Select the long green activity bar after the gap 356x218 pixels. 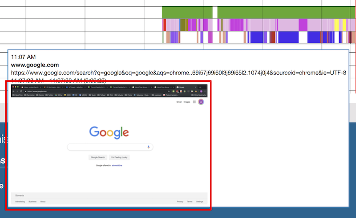[287, 12]
